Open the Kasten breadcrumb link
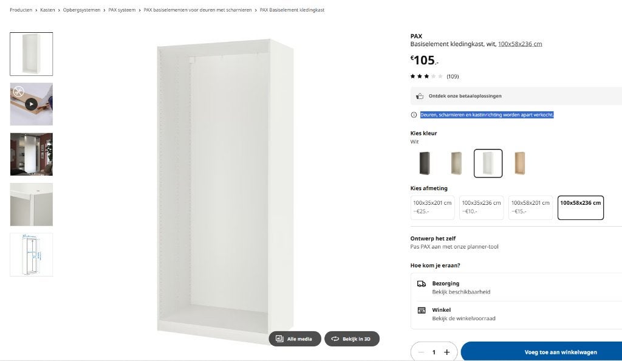The image size is (622, 361). (47, 10)
